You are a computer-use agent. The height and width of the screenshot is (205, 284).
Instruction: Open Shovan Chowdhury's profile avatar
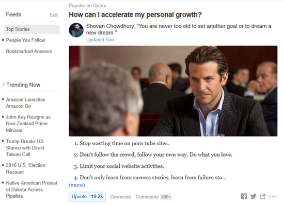tap(76, 30)
